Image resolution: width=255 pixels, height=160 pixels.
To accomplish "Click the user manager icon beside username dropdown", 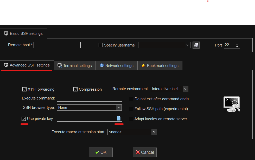I will pos(196,45).
